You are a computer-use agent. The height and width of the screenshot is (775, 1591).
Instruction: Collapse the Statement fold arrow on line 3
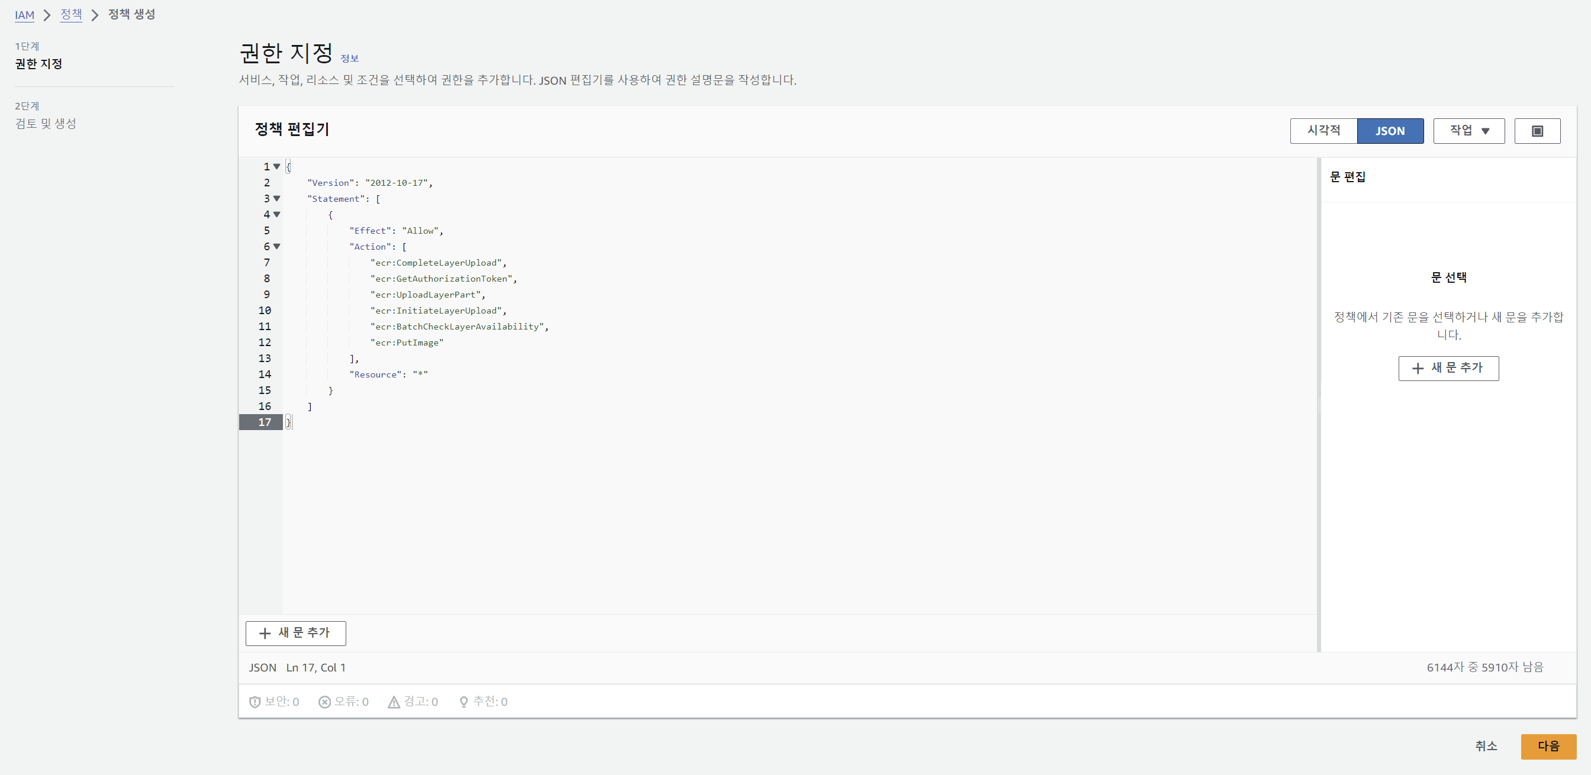pos(276,199)
